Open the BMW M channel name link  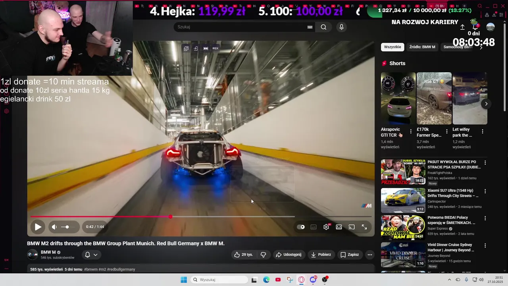48,252
